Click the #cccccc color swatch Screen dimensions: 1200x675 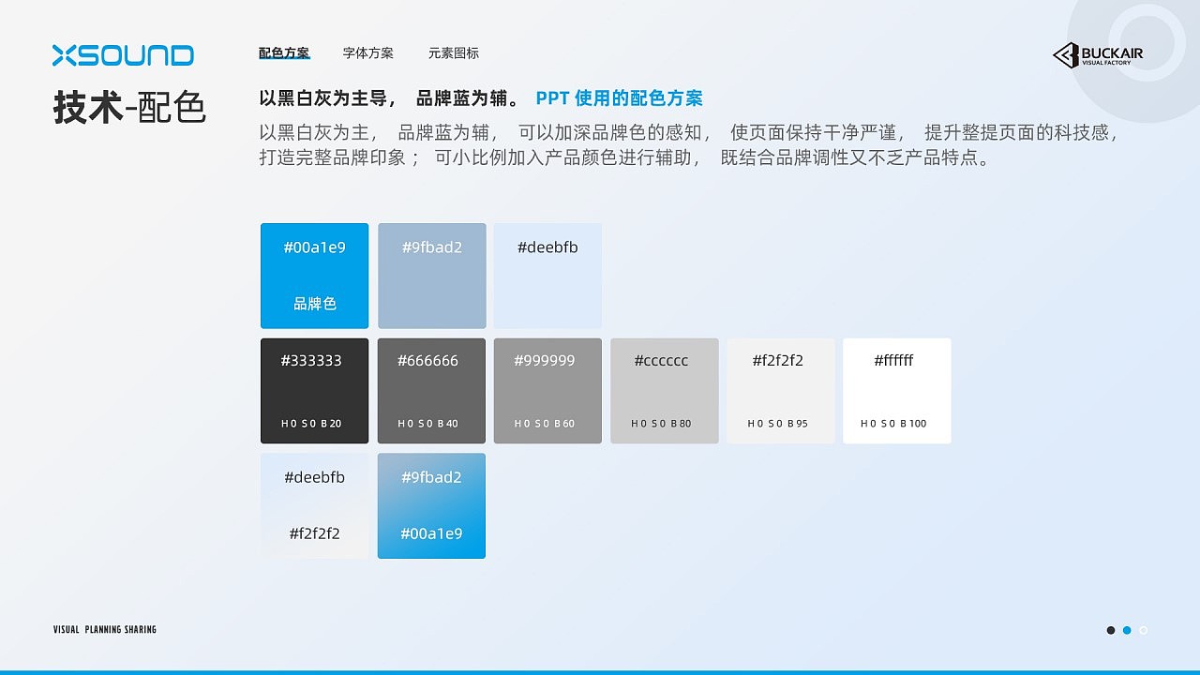pos(665,390)
